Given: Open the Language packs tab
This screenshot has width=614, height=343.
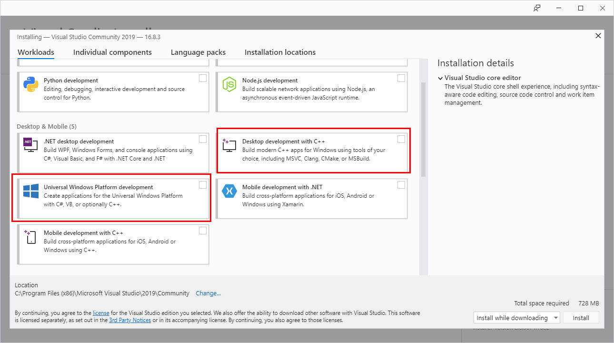Looking at the screenshot, I should click(x=198, y=52).
